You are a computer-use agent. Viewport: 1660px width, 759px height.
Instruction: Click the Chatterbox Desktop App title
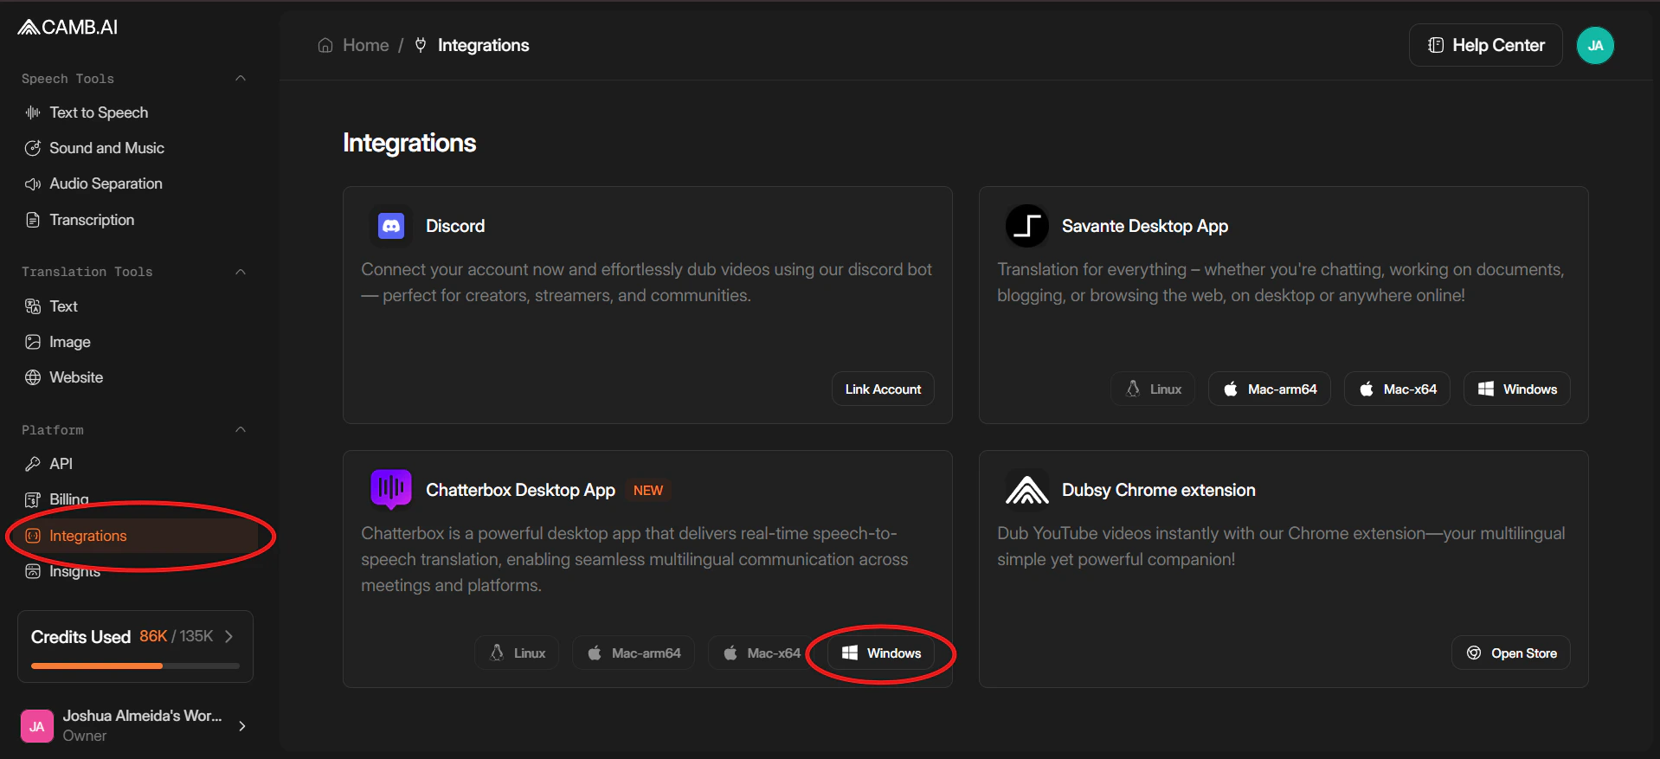click(x=520, y=490)
